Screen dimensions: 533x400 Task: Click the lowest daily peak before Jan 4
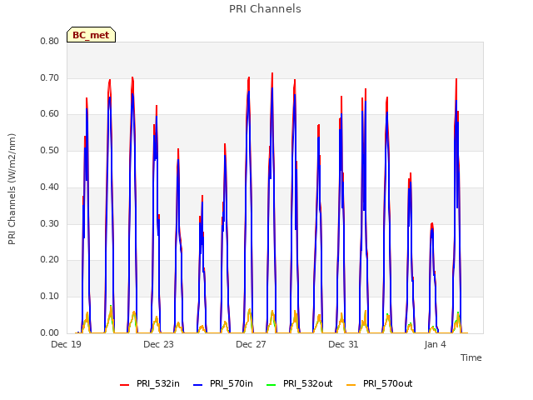pyautogui.click(x=432, y=224)
